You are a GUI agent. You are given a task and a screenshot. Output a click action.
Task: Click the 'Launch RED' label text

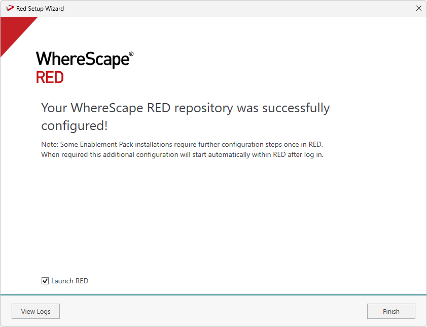click(x=69, y=281)
